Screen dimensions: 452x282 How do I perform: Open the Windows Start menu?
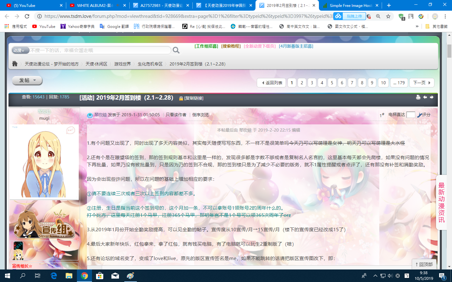(8, 276)
